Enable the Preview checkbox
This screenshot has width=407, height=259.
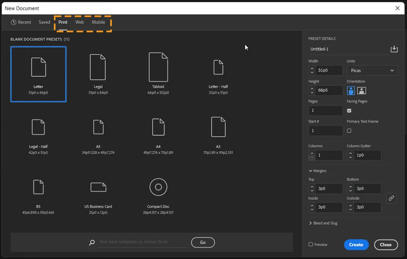click(x=311, y=244)
